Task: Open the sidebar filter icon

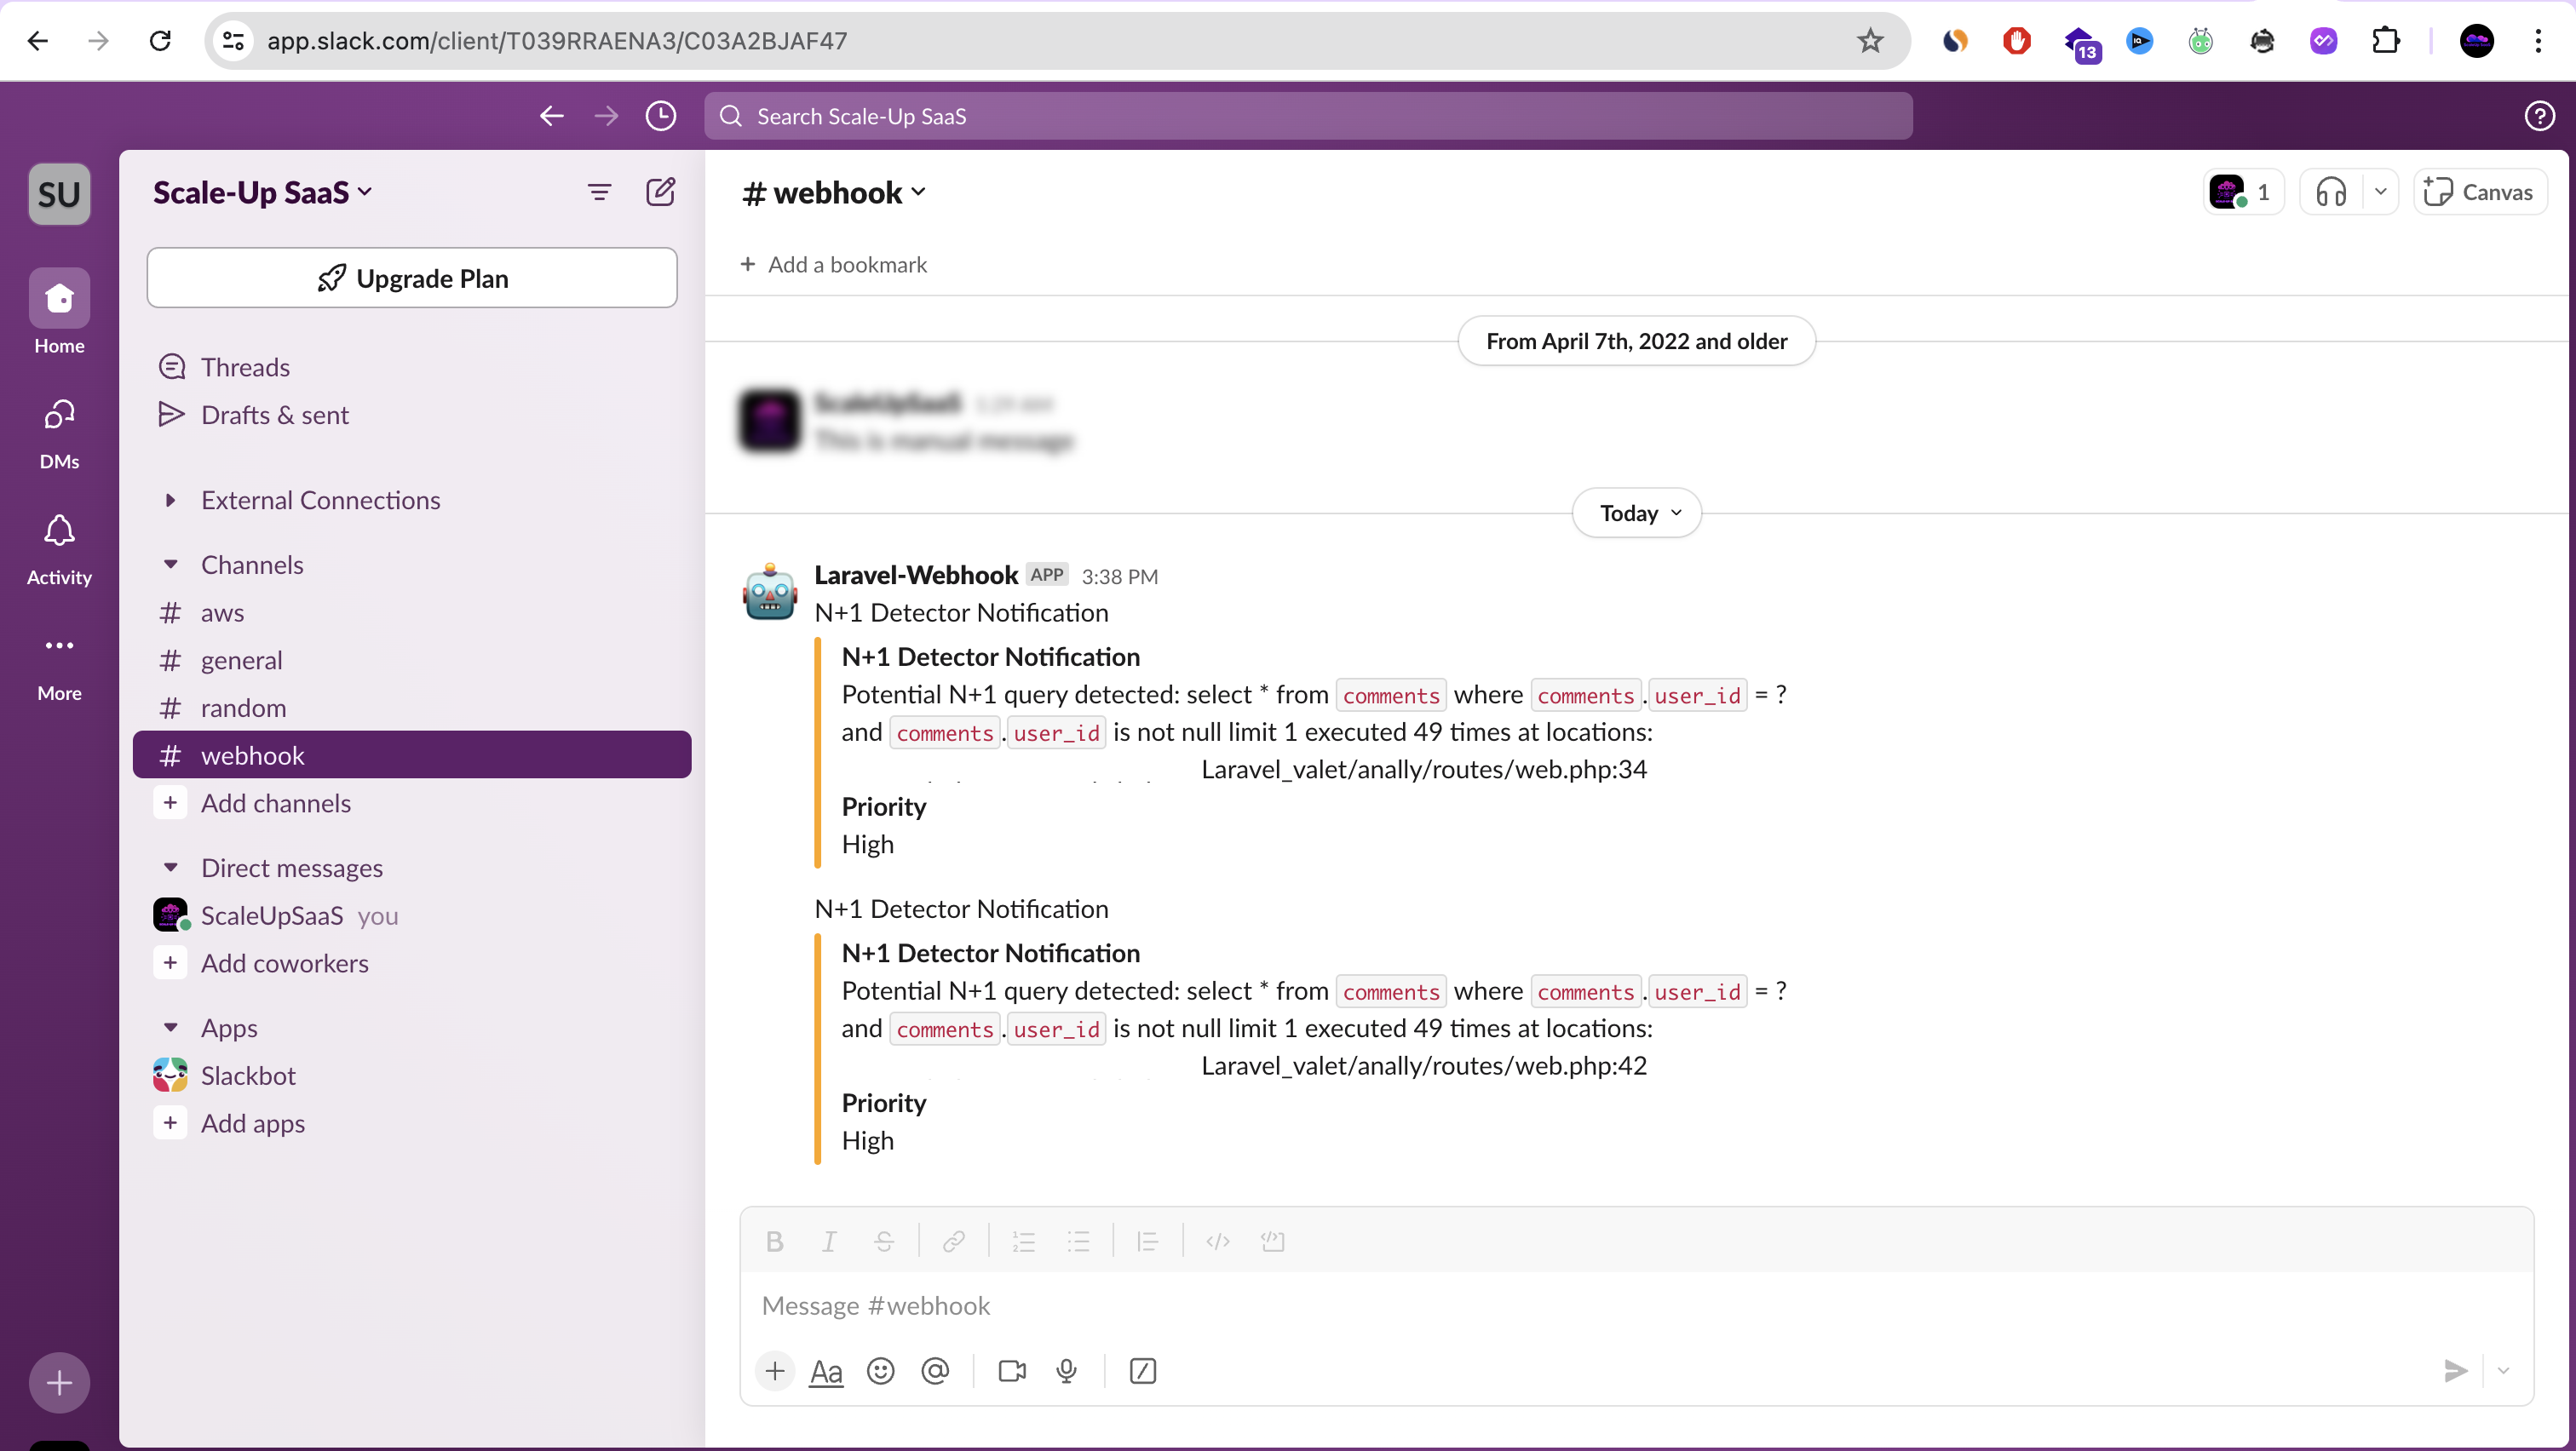Action: coord(600,191)
